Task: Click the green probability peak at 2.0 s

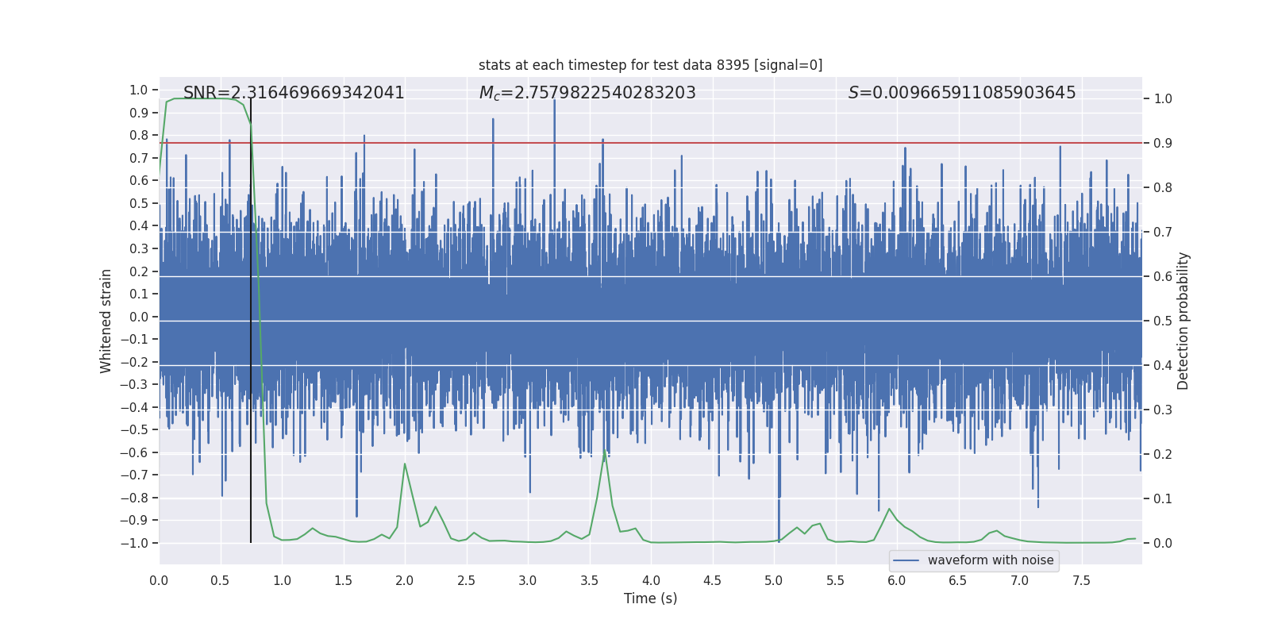Action: (x=405, y=464)
